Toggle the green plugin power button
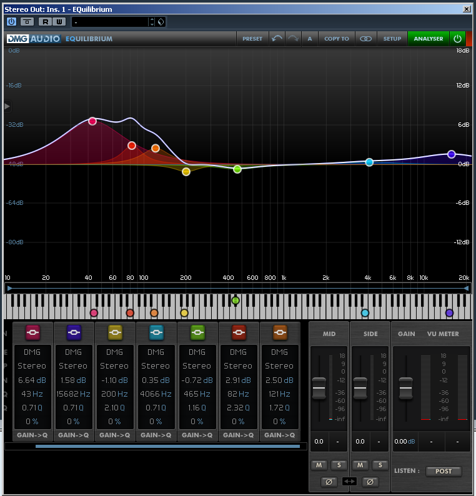The height and width of the screenshot is (496, 476). tap(457, 39)
